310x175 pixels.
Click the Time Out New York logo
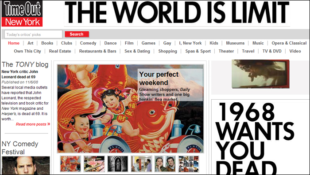22,13
